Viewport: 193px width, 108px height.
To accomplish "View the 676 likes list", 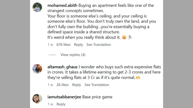I will click(x=63, y=45).
